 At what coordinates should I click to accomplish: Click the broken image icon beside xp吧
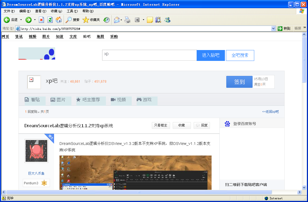click(31, 80)
